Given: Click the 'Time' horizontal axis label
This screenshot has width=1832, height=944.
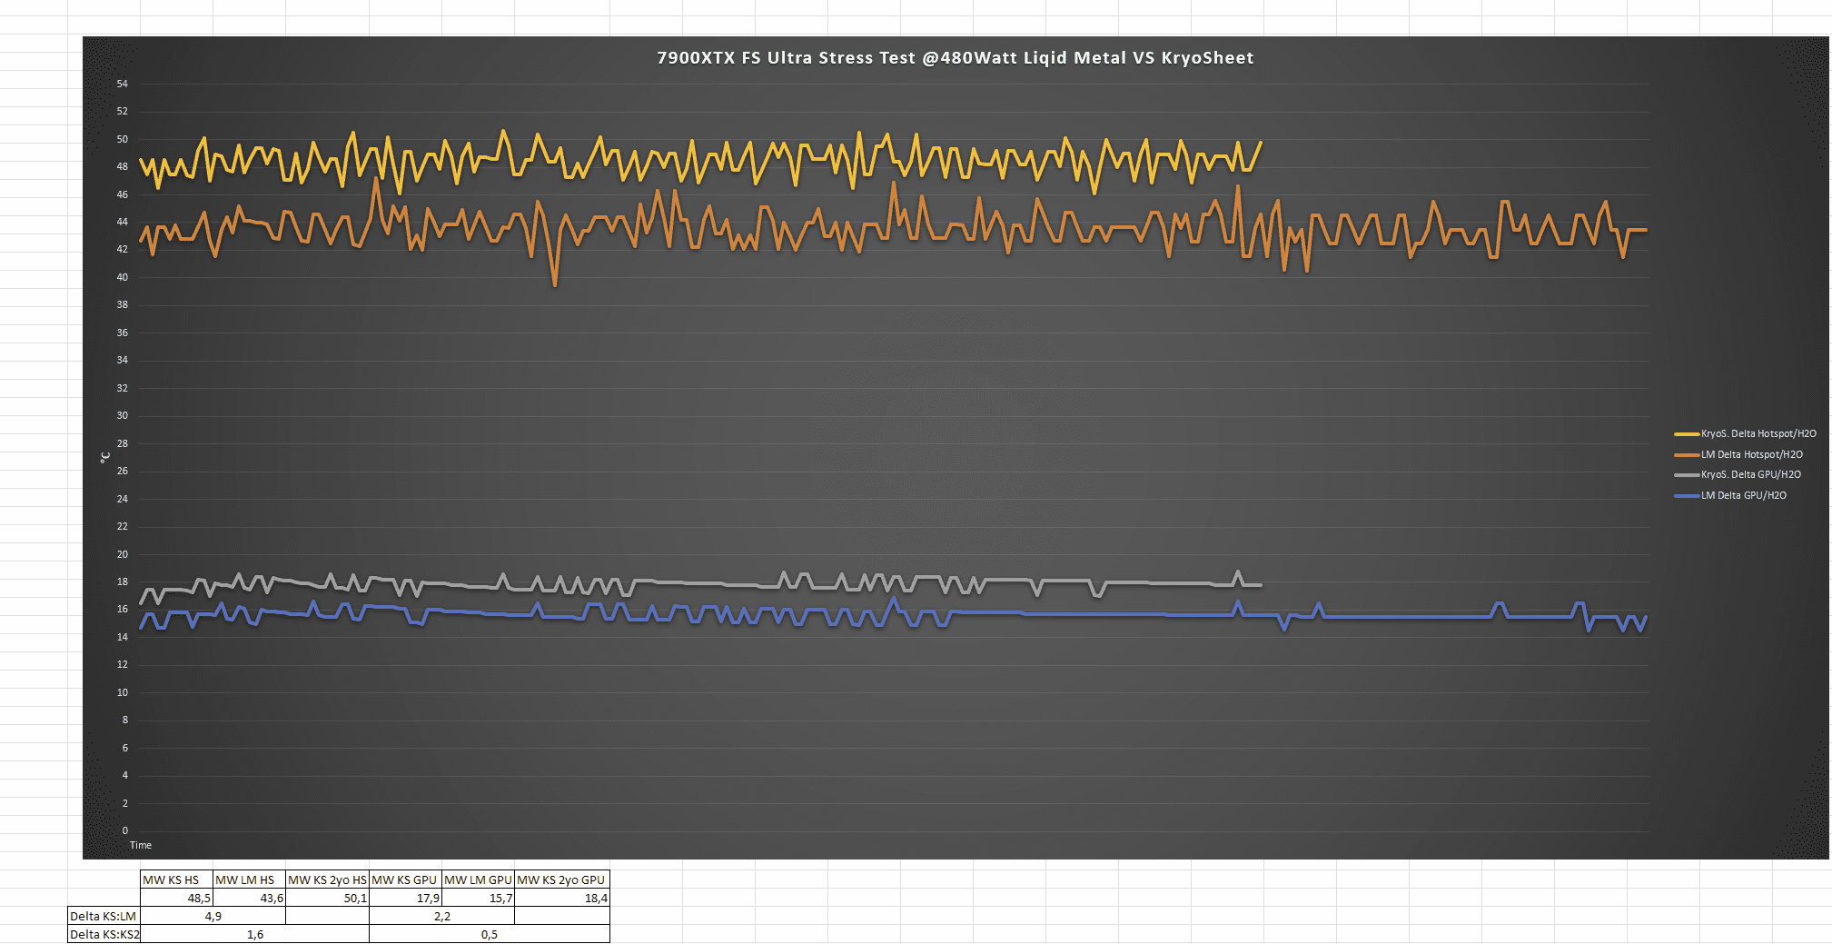Looking at the screenshot, I should click(141, 845).
